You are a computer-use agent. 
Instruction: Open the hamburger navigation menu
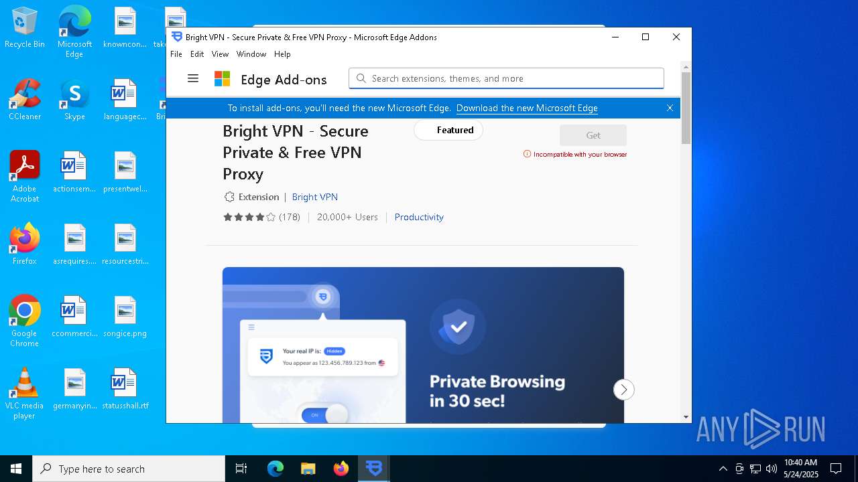pyautogui.click(x=193, y=78)
